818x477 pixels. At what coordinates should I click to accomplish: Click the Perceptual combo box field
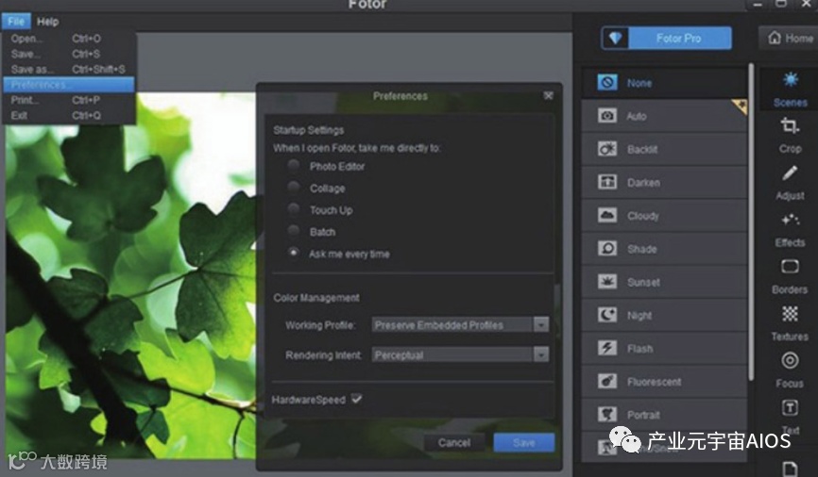[x=452, y=354]
